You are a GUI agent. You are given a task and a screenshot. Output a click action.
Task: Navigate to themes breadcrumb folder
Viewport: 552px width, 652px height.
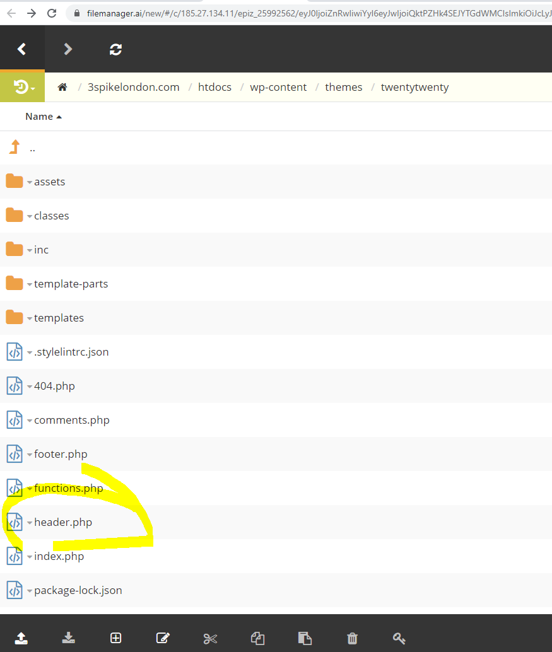[x=343, y=88]
